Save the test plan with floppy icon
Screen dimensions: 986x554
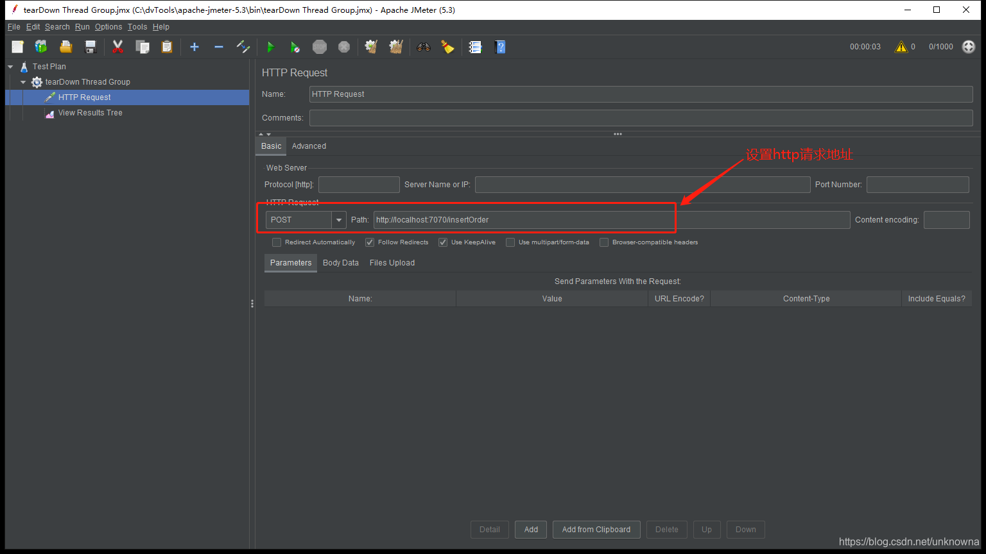click(x=91, y=47)
